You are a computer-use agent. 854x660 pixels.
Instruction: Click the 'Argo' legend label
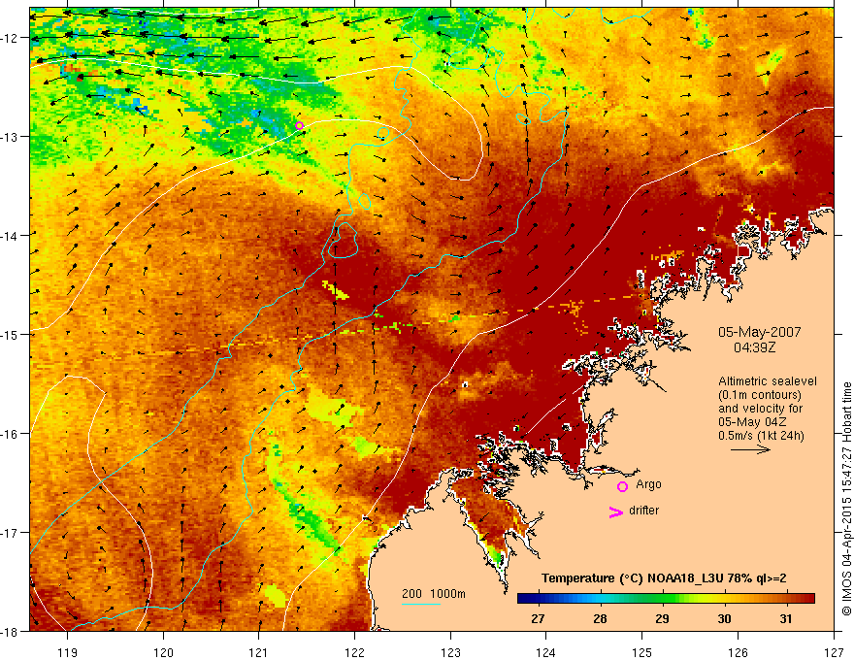tap(648, 484)
